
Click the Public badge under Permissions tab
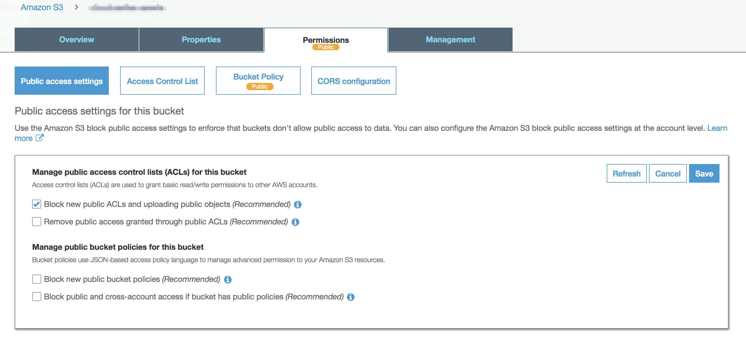point(326,47)
